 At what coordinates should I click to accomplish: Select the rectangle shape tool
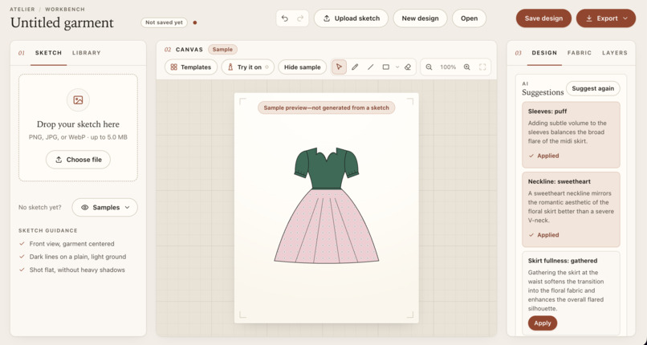point(386,67)
